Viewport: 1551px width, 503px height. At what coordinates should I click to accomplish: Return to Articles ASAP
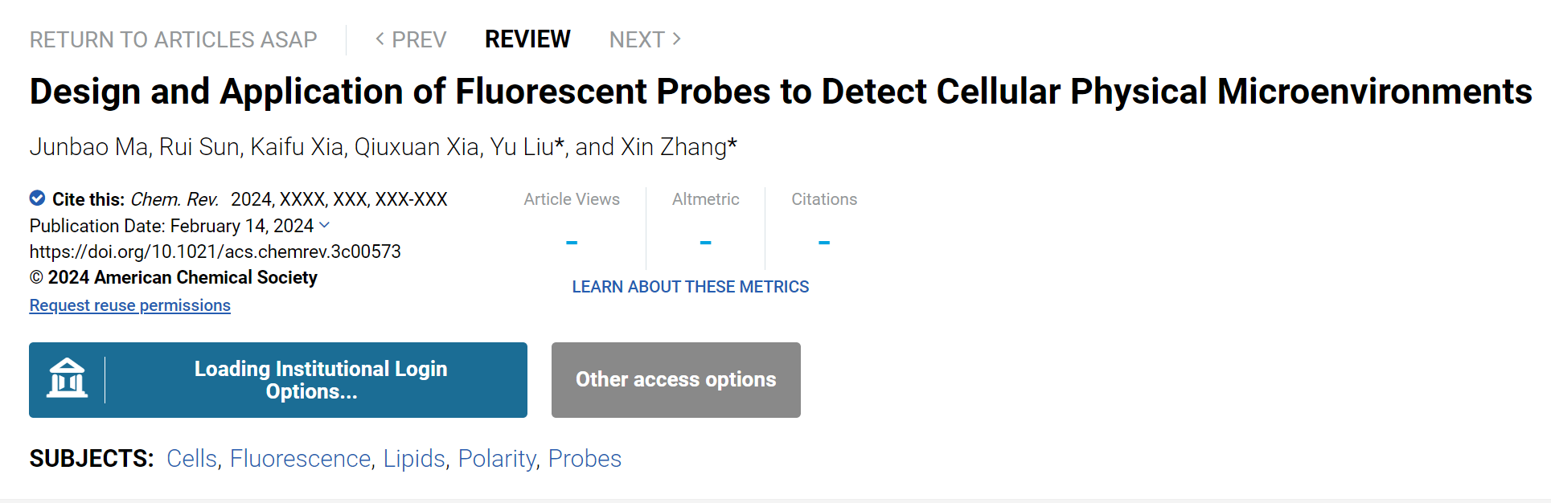174,39
